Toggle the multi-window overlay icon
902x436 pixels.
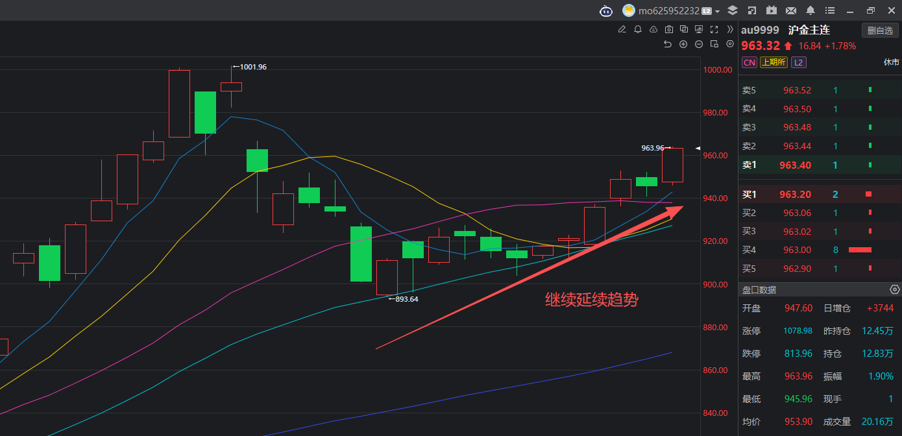point(684,29)
